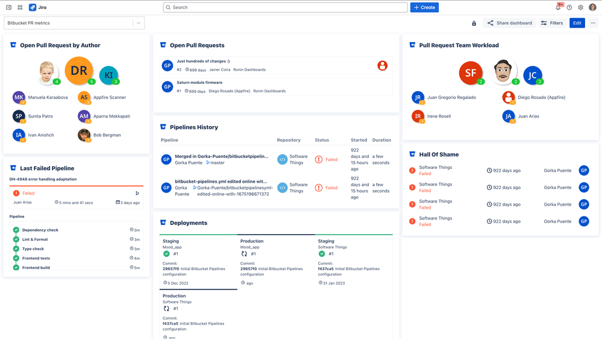602x339 pixels.
Task: Click the Pipeline column header
Action: pos(169,140)
